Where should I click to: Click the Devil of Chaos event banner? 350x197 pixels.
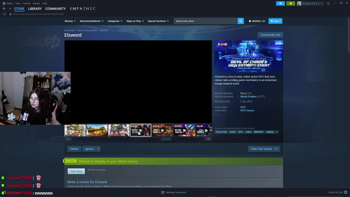pyautogui.click(x=249, y=56)
